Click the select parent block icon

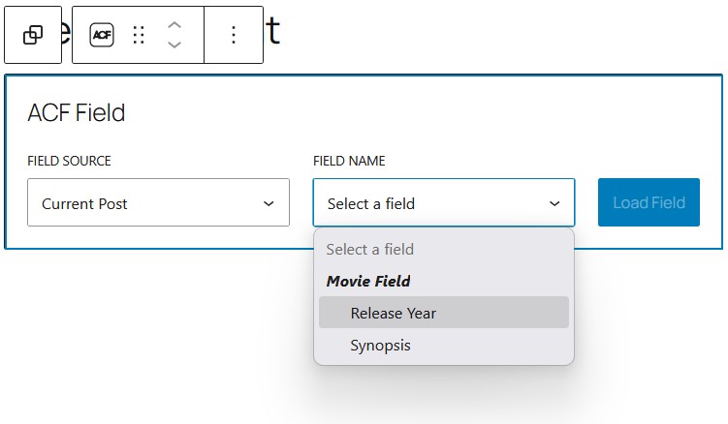coord(33,35)
